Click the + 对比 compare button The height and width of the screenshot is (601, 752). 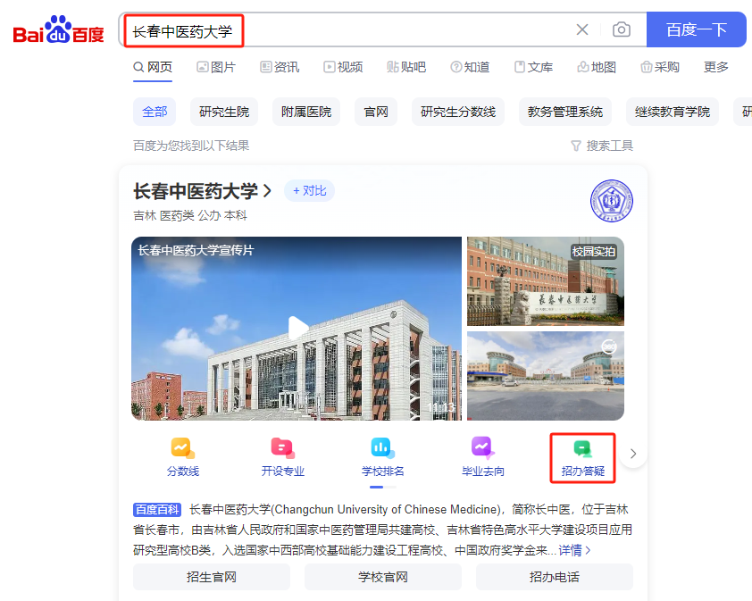pos(309,191)
